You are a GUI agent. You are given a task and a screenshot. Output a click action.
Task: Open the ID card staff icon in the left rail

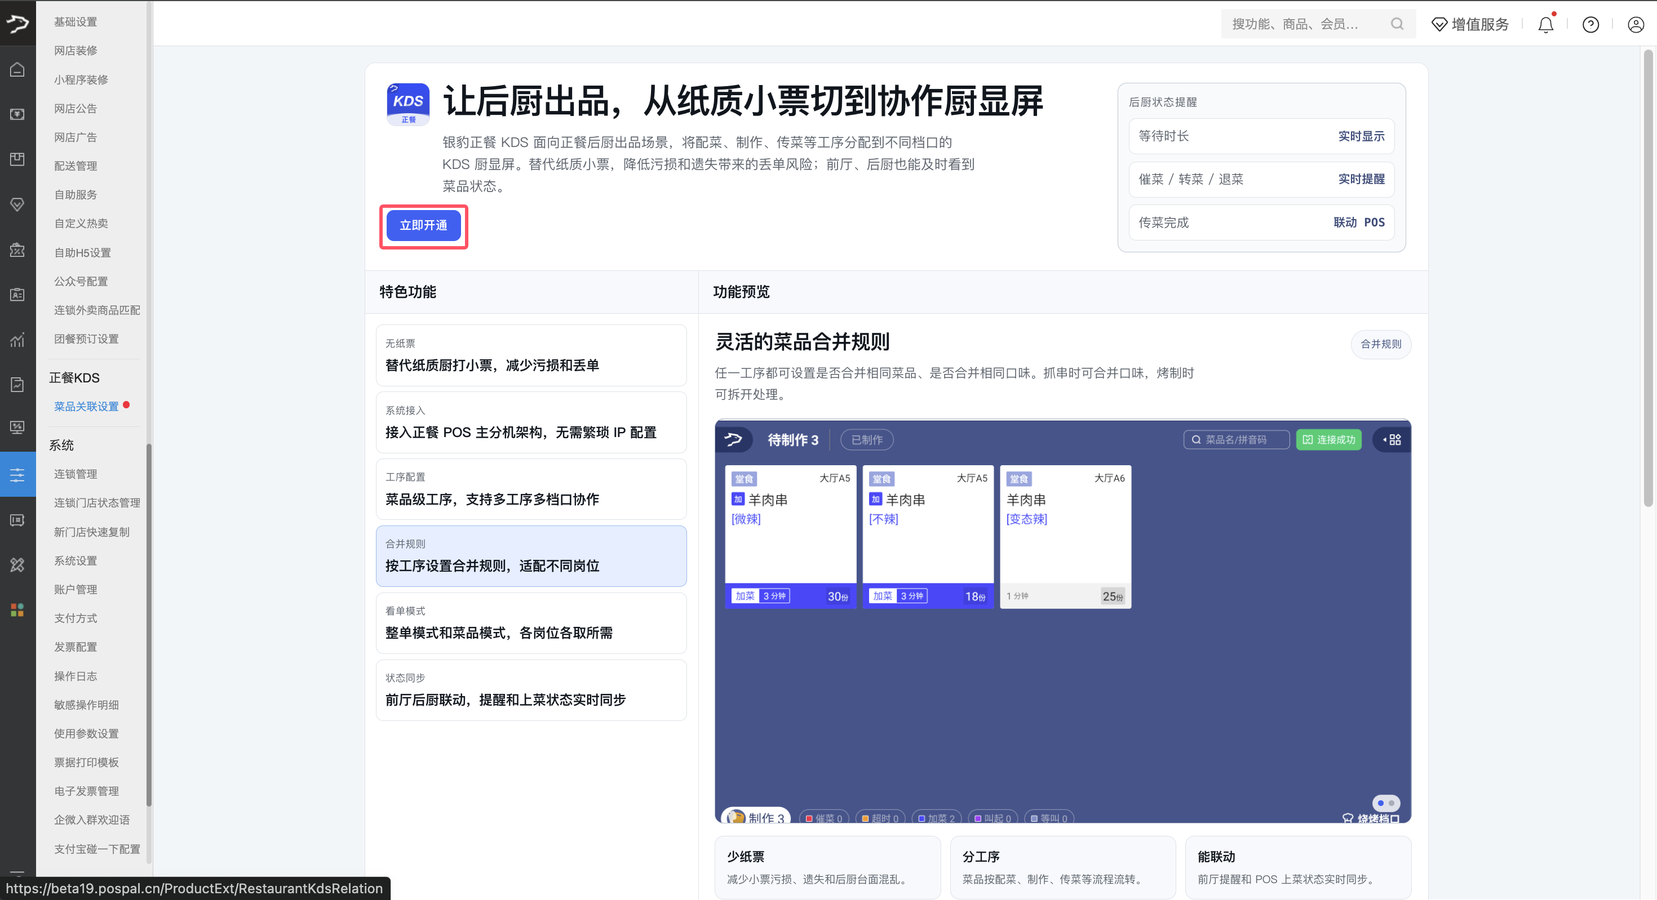(17, 295)
